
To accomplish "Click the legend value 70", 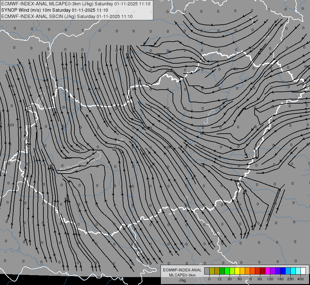I will (x=250, y=279).
